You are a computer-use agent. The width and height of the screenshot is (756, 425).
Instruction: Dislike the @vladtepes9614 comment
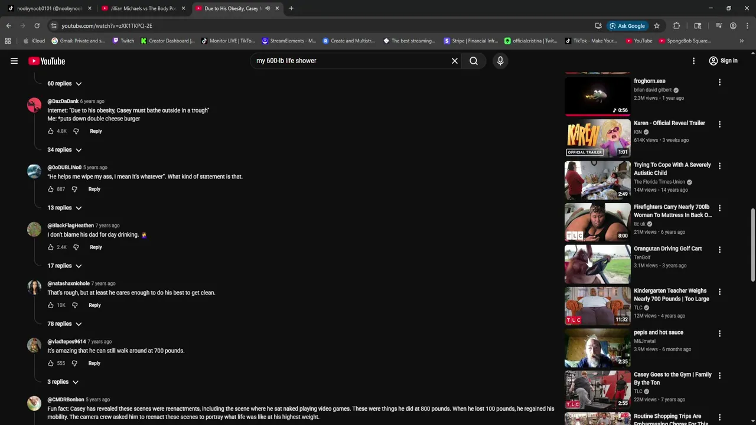(x=74, y=363)
